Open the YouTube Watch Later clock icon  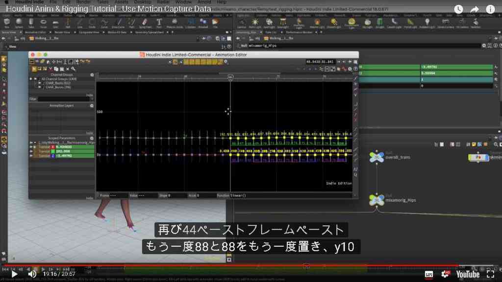[x=458, y=9]
